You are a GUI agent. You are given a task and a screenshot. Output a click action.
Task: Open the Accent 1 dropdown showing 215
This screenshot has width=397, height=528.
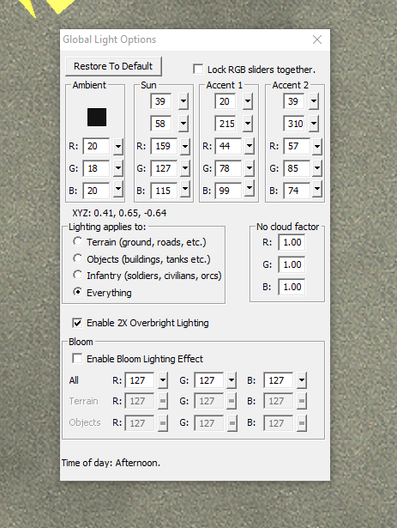point(248,124)
